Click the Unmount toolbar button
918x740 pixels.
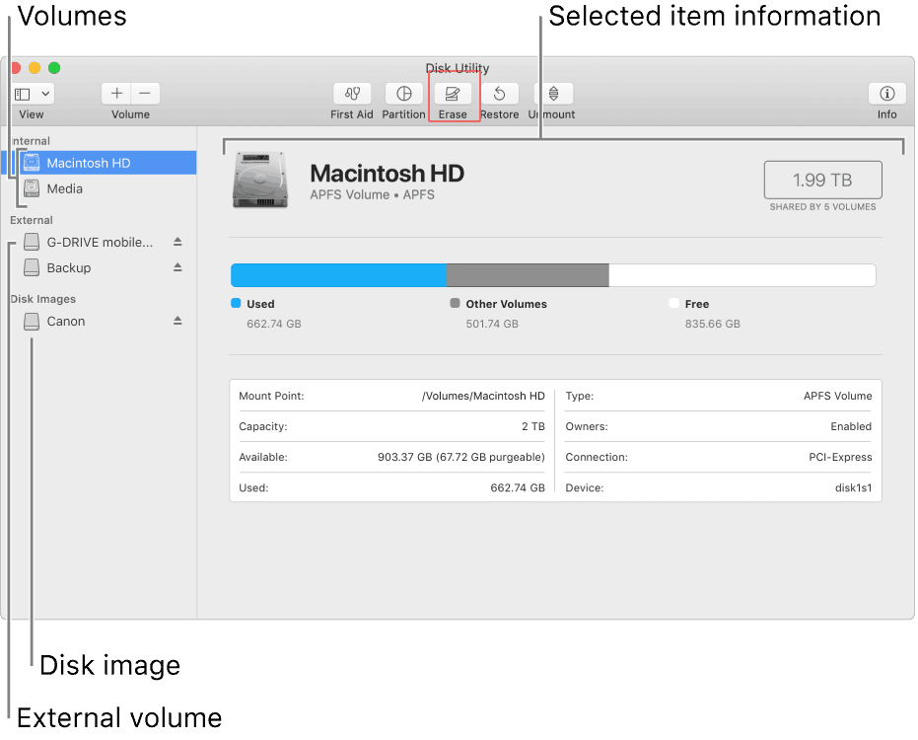553,93
